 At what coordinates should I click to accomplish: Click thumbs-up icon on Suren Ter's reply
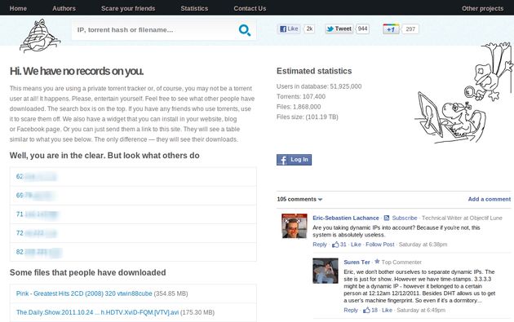coord(366,310)
